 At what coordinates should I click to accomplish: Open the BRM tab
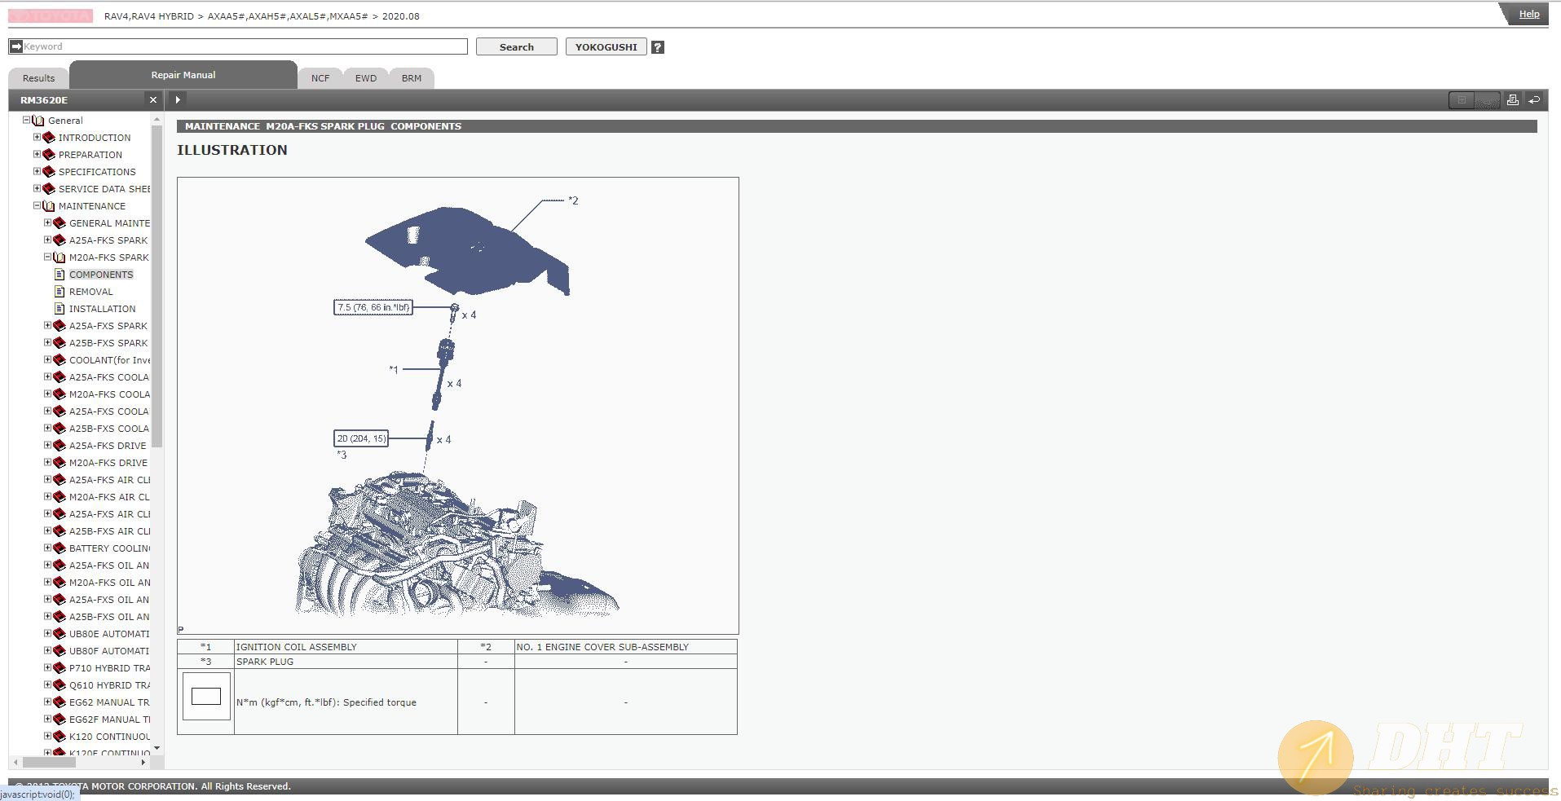click(412, 78)
